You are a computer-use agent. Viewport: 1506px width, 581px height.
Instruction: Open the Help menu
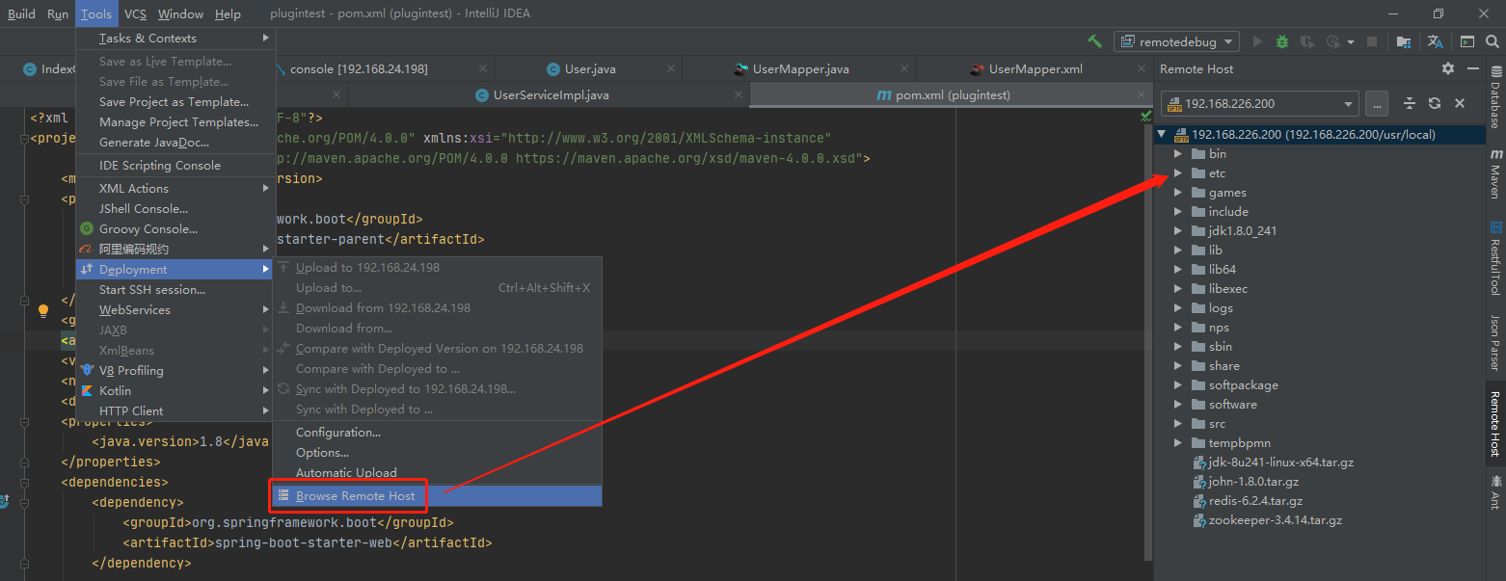(228, 13)
